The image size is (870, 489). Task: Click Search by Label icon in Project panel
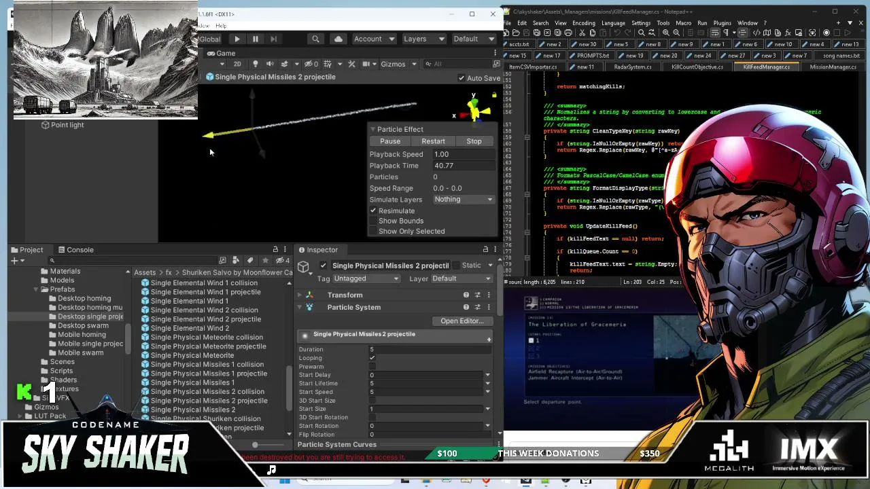click(x=250, y=260)
